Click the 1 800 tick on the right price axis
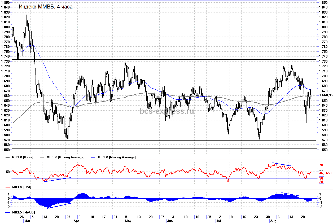Image resolution: width=333 pixels, height=223 pixels. click(324, 27)
